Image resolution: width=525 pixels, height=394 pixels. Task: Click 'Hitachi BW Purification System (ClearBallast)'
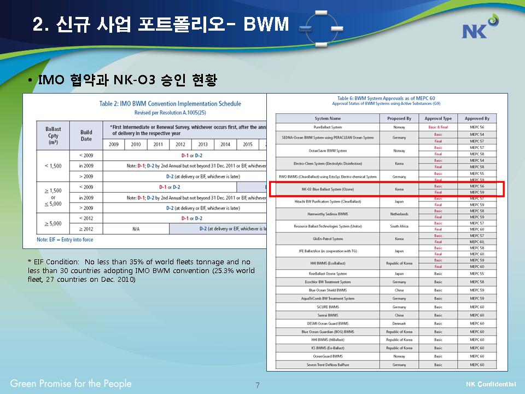328,201
